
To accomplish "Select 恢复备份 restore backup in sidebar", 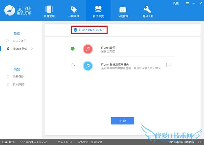I will 18,76.
